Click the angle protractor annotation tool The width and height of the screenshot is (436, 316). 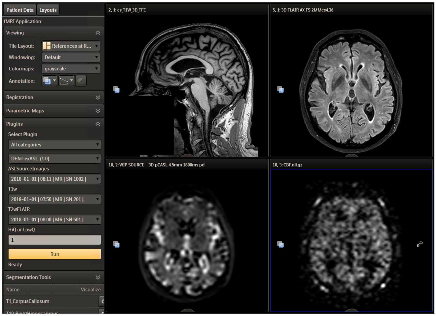point(81,81)
